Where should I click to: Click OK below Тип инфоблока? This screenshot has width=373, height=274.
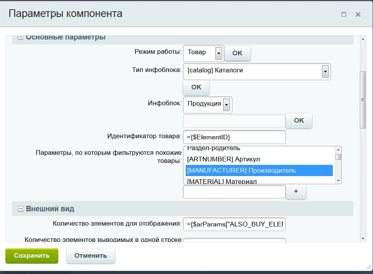[x=196, y=87]
